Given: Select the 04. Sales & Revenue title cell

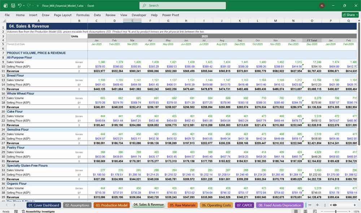Looking at the screenshot, I should (47, 26).
